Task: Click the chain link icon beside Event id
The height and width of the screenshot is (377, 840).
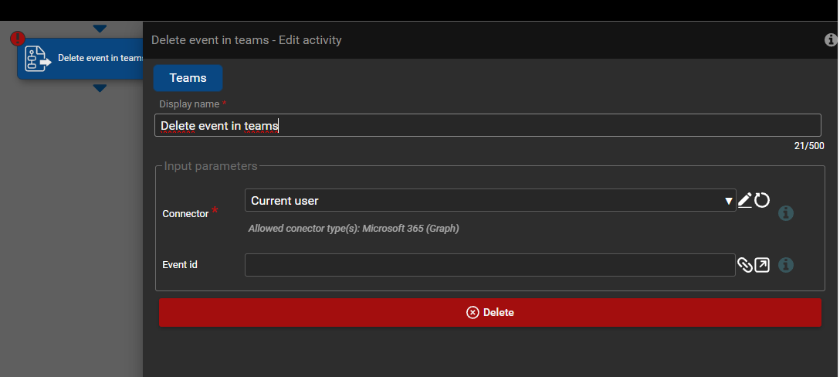Action: [745, 265]
